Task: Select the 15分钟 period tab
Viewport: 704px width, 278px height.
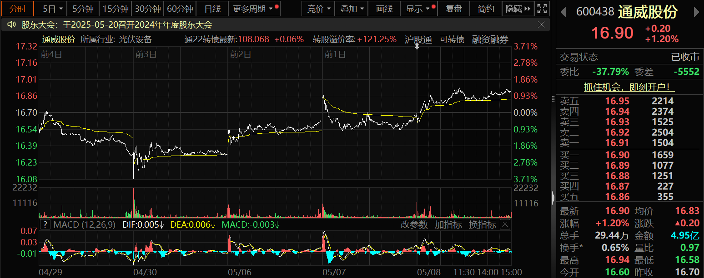Action: click(115, 9)
